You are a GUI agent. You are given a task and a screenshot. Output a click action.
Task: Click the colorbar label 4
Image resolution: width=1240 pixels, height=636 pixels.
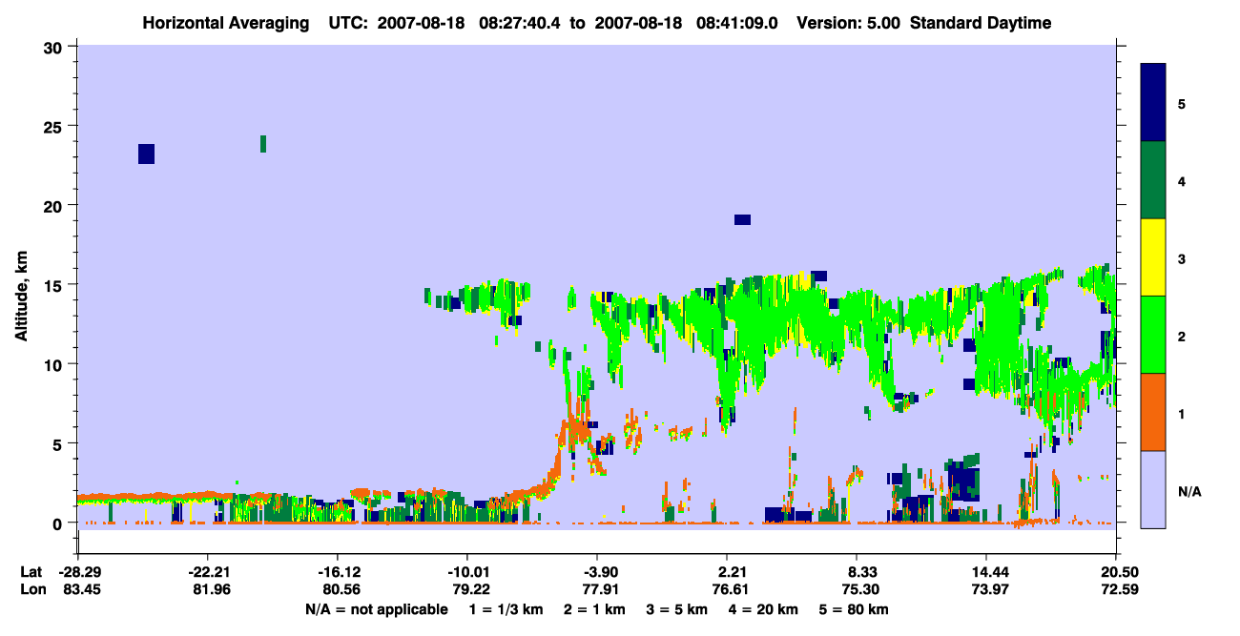click(x=1182, y=180)
